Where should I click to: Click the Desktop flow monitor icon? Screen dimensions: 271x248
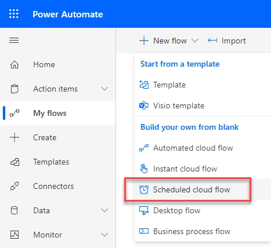[x=144, y=210]
